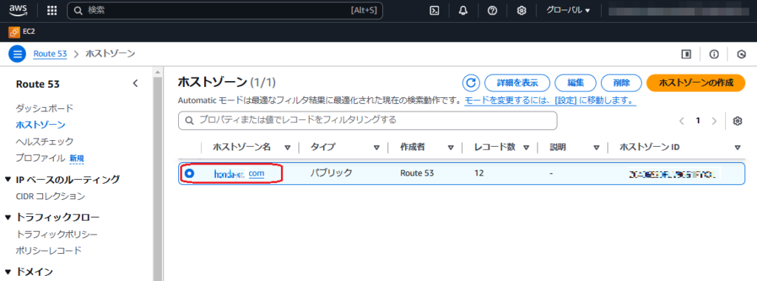Click the 編集 button
This screenshot has width=757, height=281.
(575, 83)
